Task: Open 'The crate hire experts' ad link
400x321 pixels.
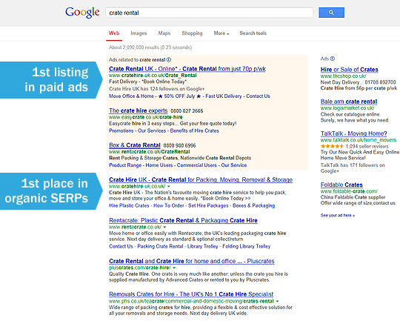Action: click(139, 111)
